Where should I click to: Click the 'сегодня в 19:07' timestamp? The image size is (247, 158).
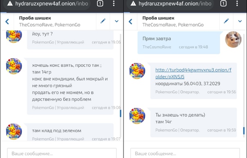106,139
